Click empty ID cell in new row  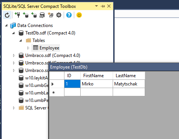[x=72, y=92]
